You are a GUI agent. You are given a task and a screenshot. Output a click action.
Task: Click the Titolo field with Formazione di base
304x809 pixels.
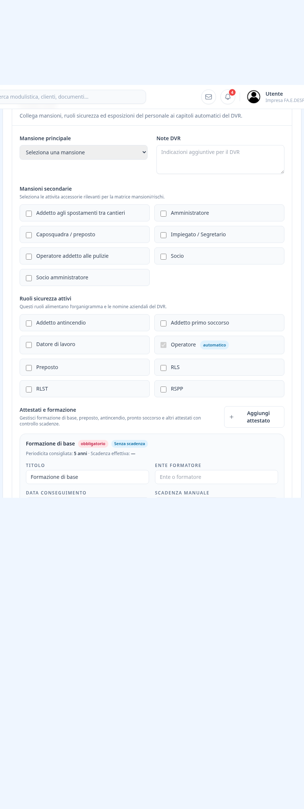point(87,477)
